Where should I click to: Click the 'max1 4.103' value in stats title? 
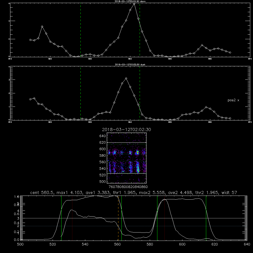point(70,193)
